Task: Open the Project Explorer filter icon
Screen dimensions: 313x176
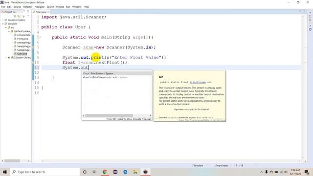Action: 23,16
